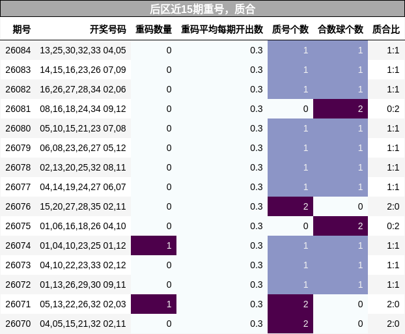Viewport: 405px width, 334px height.
Task: Click 质合比 '1:1' in row 26084
Action: pos(393,50)
